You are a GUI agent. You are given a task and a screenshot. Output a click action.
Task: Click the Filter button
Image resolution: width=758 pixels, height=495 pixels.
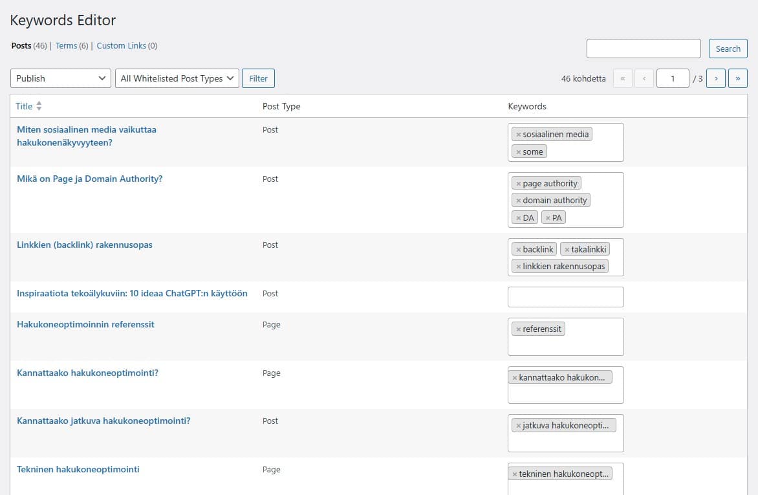[x=258, y=78]
